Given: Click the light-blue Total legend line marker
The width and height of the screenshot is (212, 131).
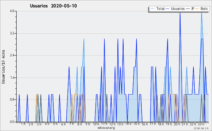Looking at the screenshot, I should pyautogui.click(x=152, y=9).
